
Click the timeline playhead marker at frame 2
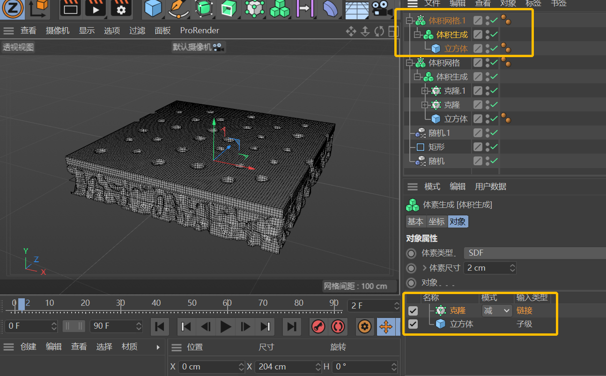click(x=21, y=304)
